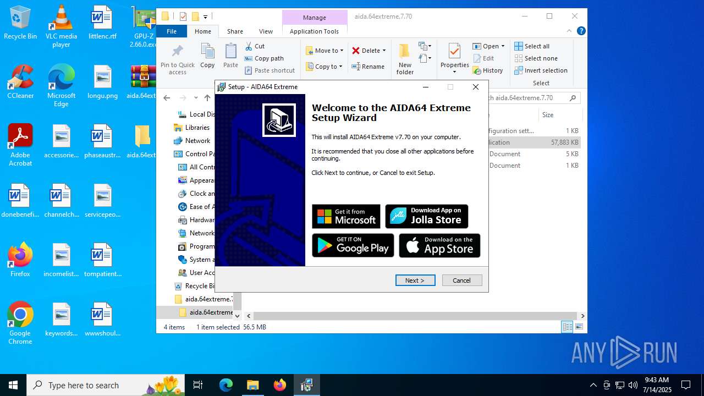Viewport: 704px width, 396px height.
Task: Click the AIDA64 installer logo image
Action: [279, 120]
